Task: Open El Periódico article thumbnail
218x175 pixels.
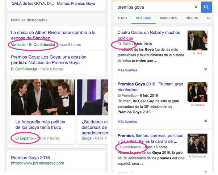Action: pyautogui.click(x=197, y=92)
